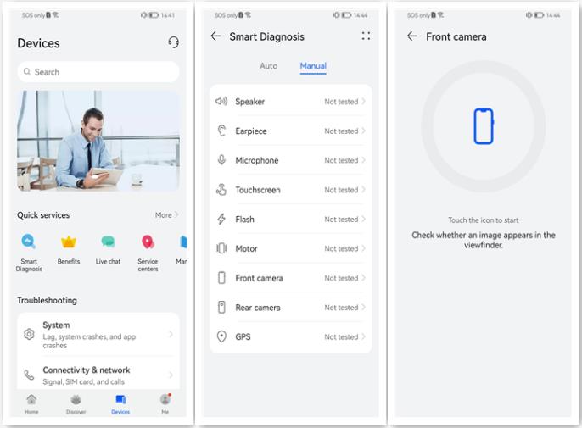Select the Manual diagnosis tab
The width and height of the screenshot is (582, 428).
[313, 66]
